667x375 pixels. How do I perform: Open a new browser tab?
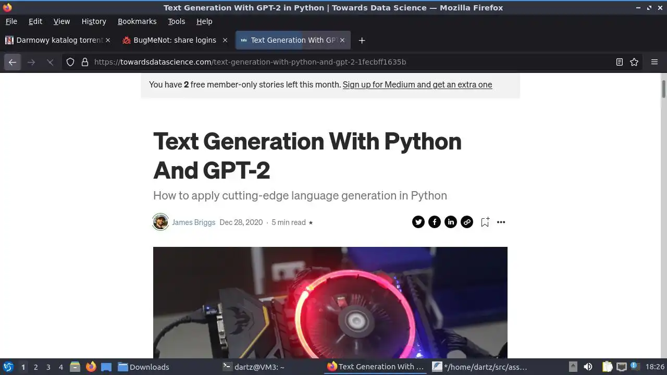coord(362,40)
